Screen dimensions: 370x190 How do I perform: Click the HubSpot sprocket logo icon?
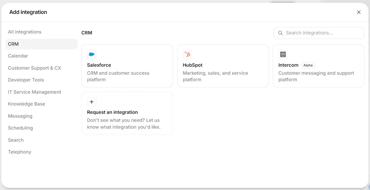point(187,55)
